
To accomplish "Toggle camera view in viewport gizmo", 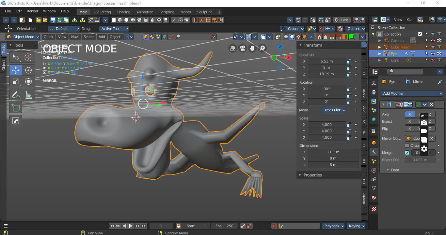I will pyautogui.click(x=243, y=48).
